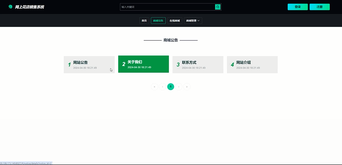Open the 在线商城 nav item
This screenshot has height=165, width=342.
(x=175, y=21)
